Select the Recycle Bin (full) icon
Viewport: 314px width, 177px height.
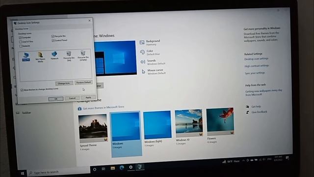click(69, 56)
